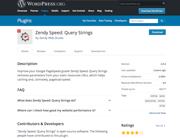Open Zendy Web Studio author link

51,38
